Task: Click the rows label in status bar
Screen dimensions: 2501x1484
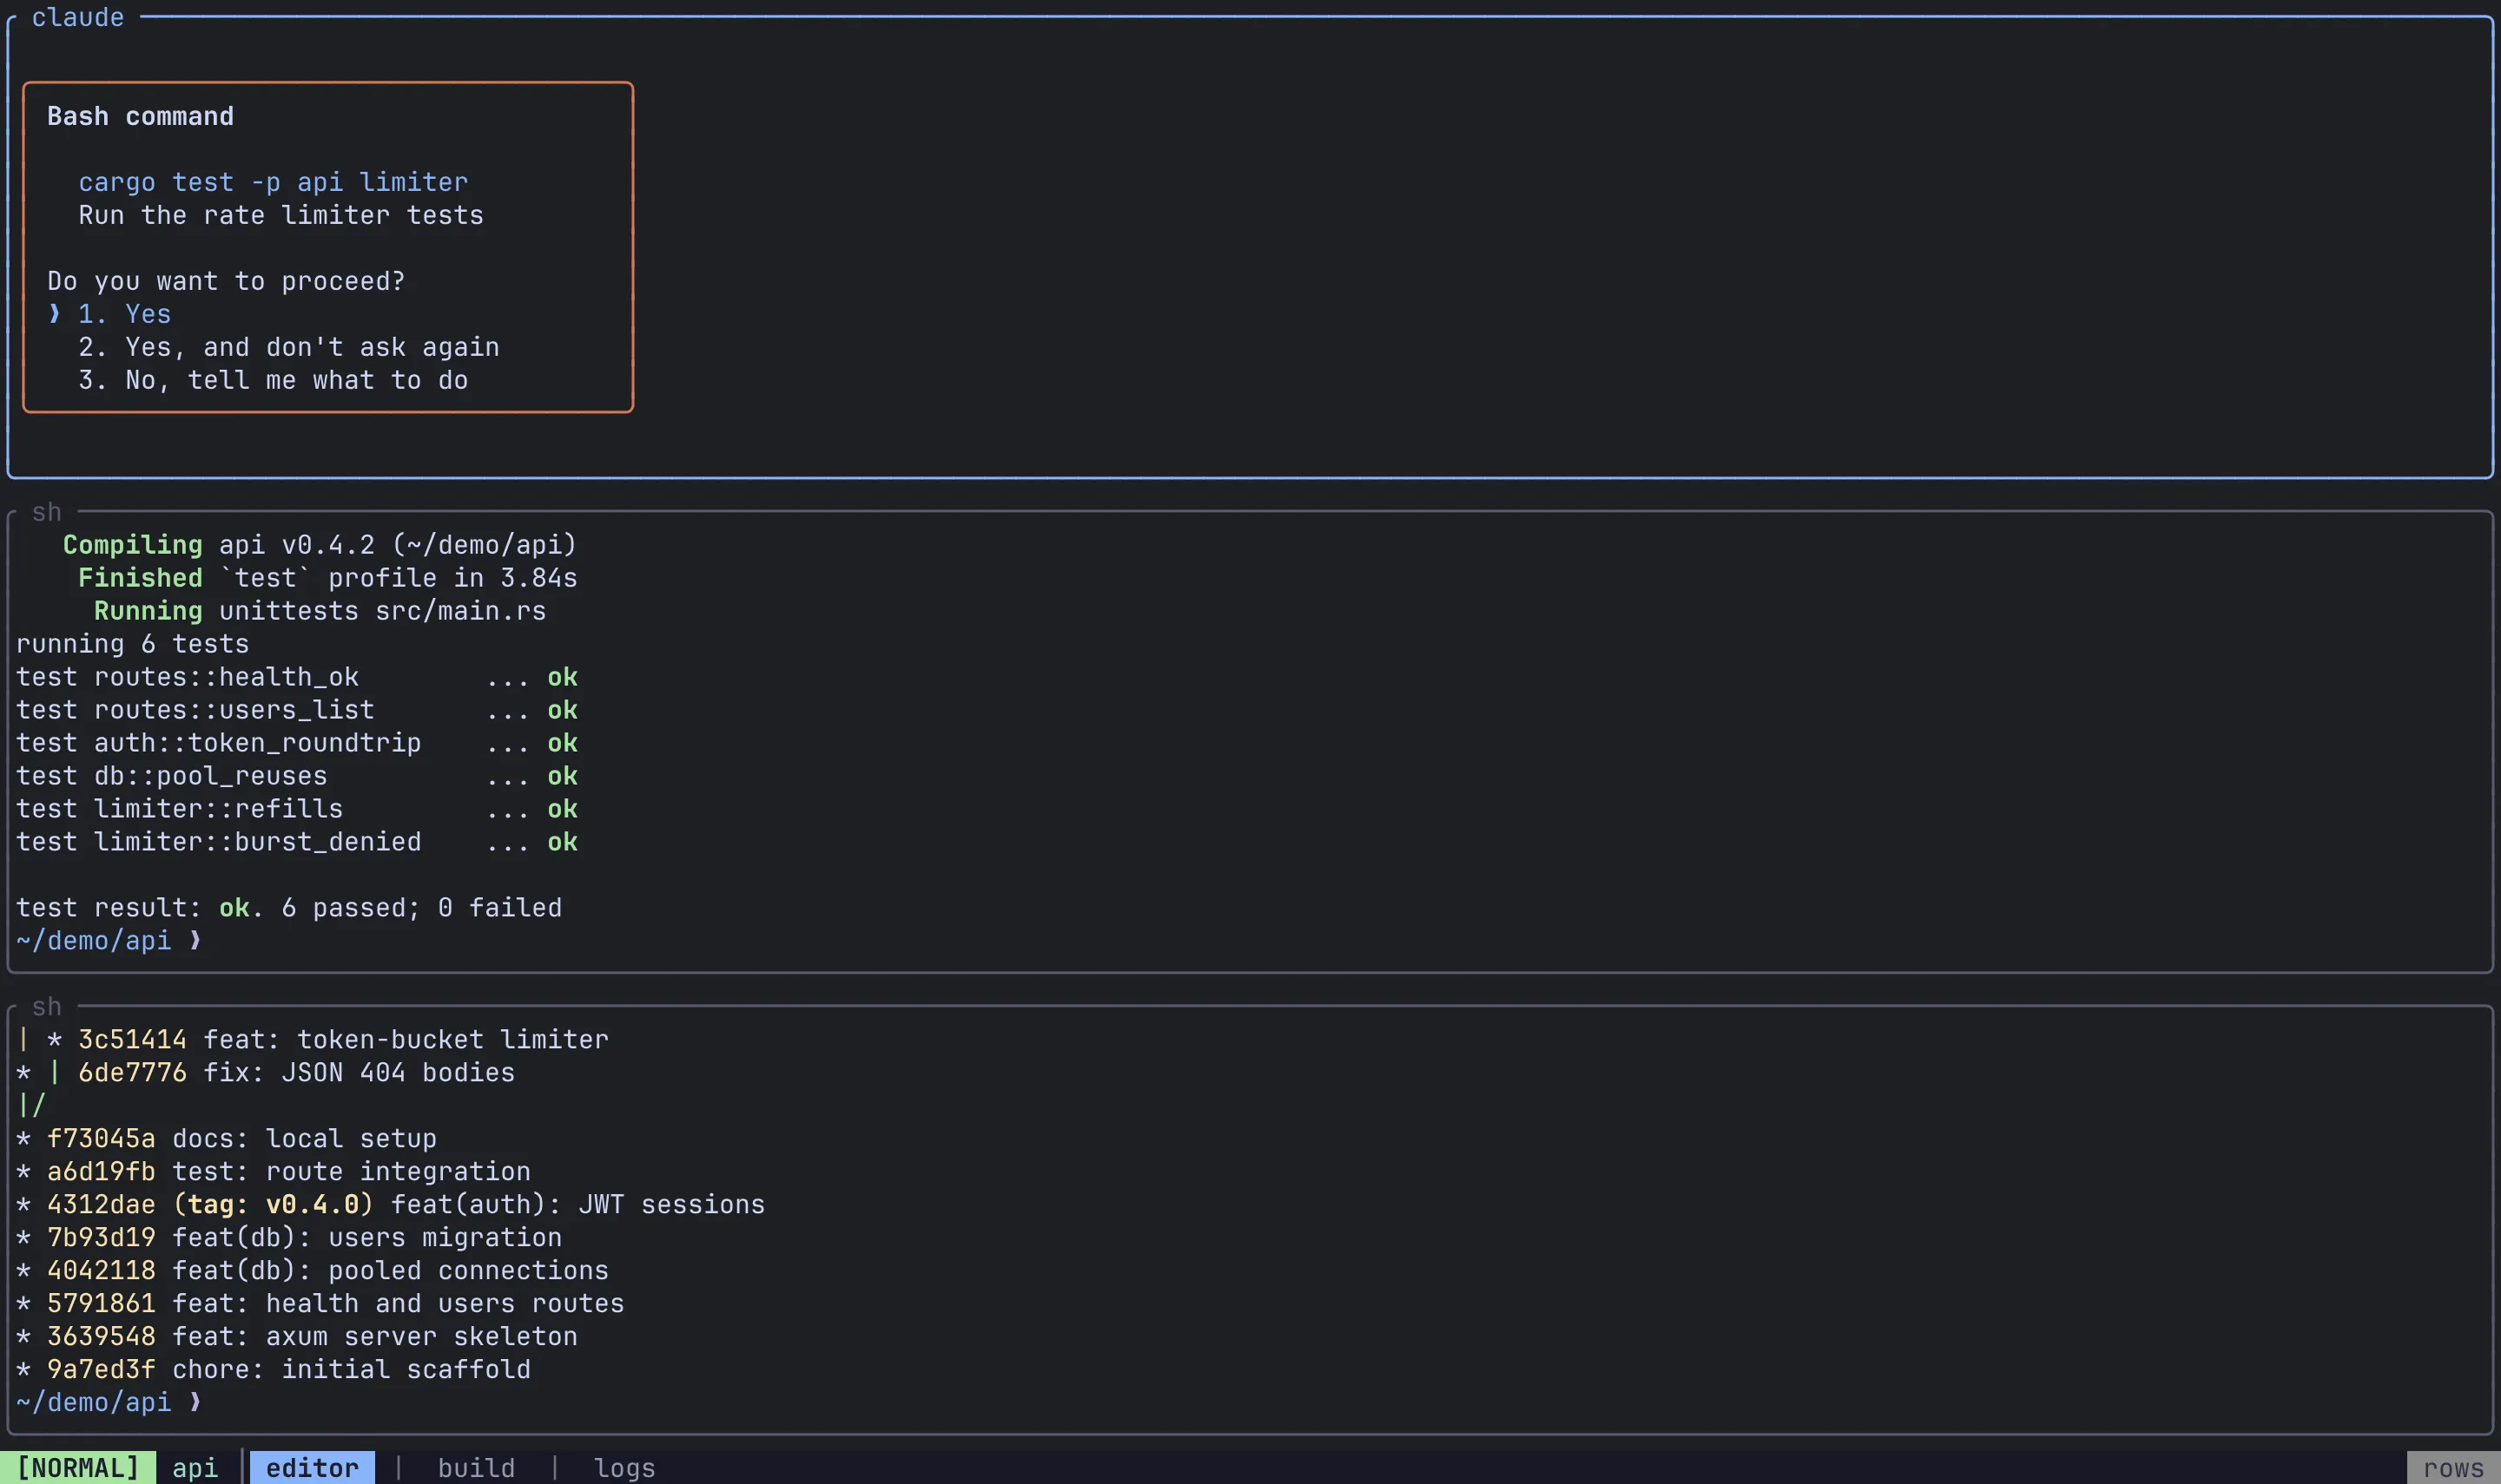Action: 2453,1467
